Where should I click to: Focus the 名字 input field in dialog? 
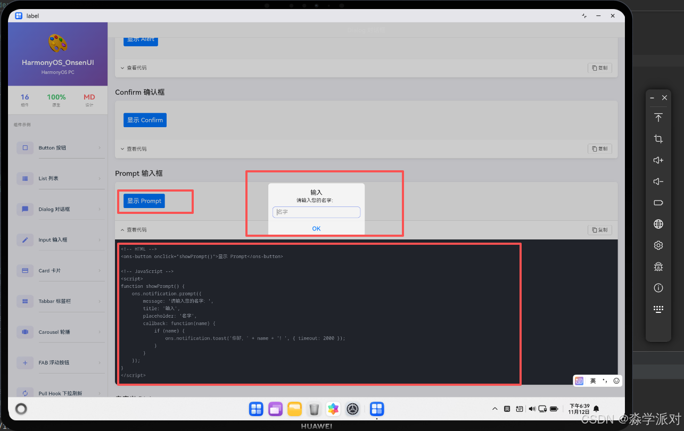pos(316,212)
